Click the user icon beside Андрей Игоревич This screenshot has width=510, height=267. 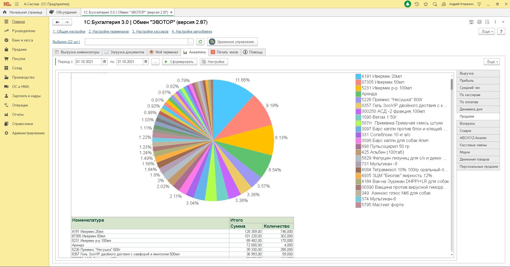point(444,4)
